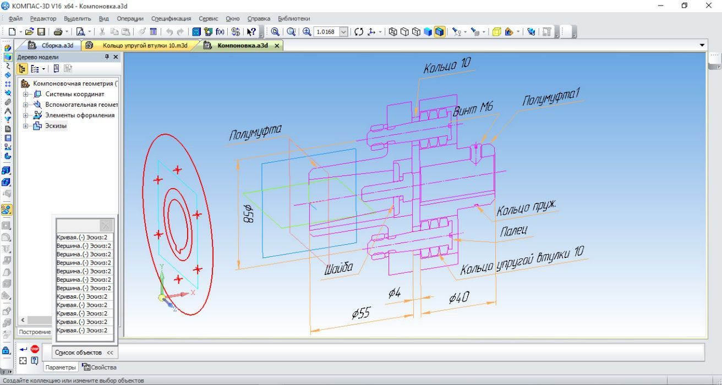Image resolution: width=722 pixels, height=385 pixels.
Task: Click the model tree horizontal scrollbar left arrow
Action: pos(23,320)
